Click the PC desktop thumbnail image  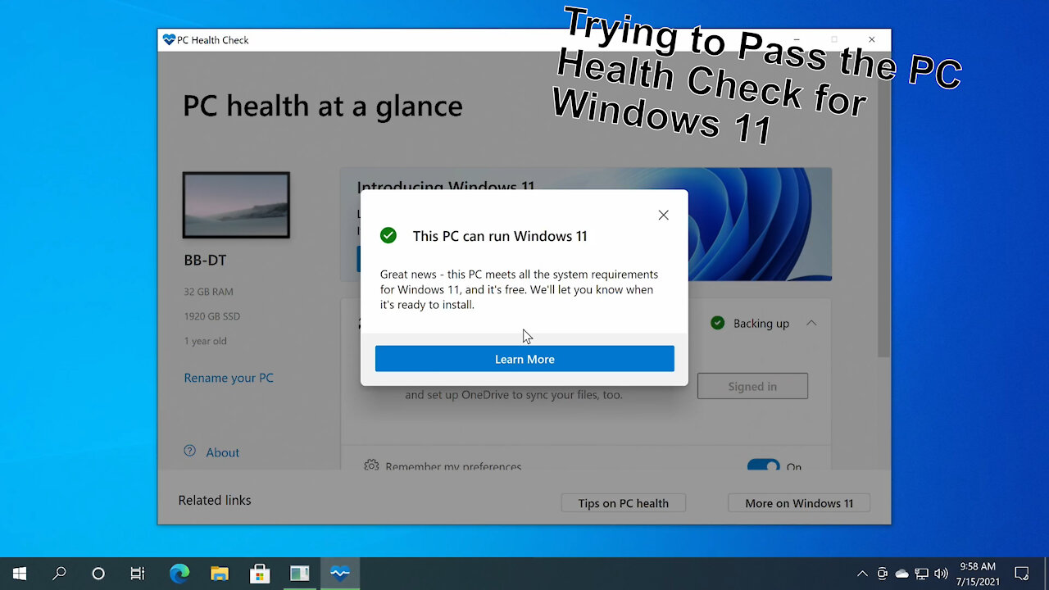[236, 205]
